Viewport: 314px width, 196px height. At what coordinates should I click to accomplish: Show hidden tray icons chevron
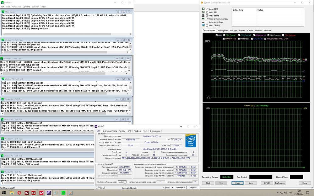278,193
